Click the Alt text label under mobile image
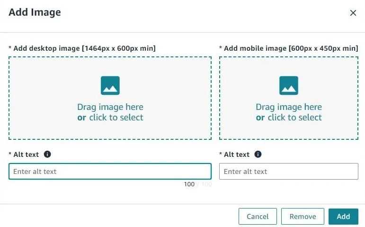 (x=237, y=154)
